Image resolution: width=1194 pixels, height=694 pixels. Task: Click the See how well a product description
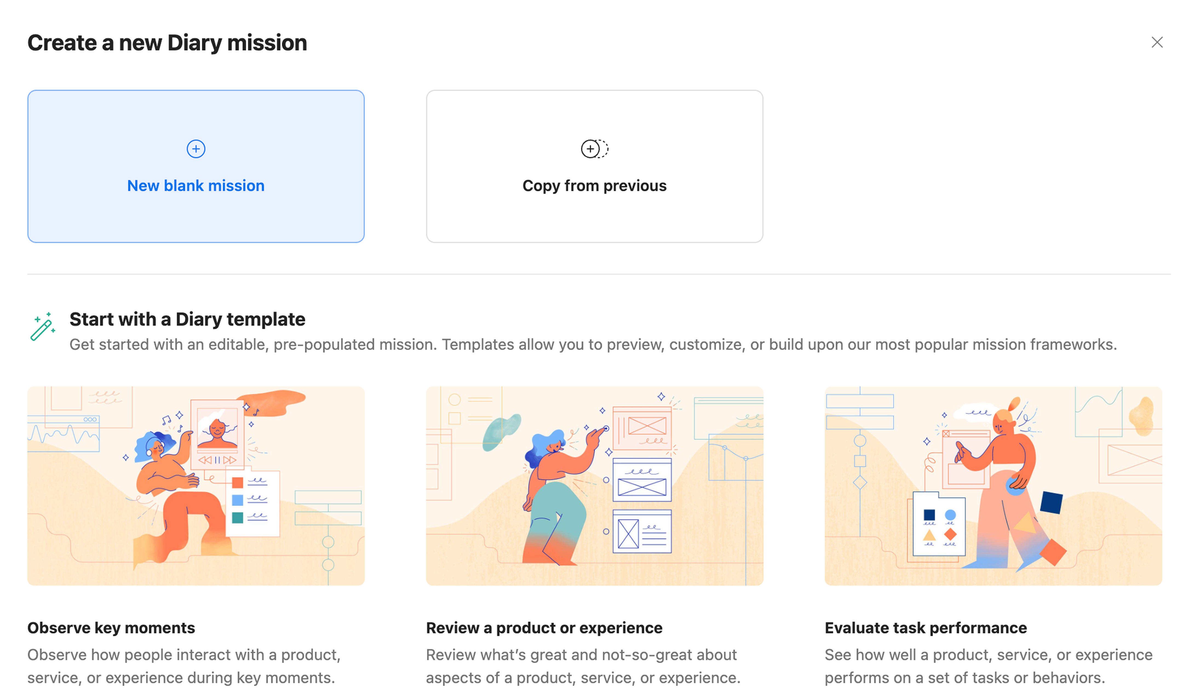tap(988, 666)
